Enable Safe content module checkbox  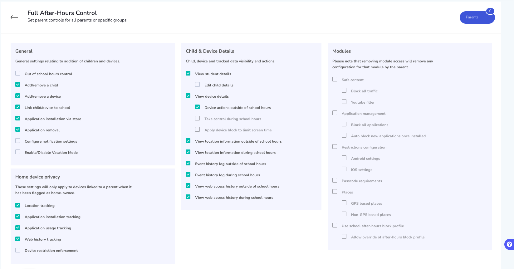(x=335, y=79)
